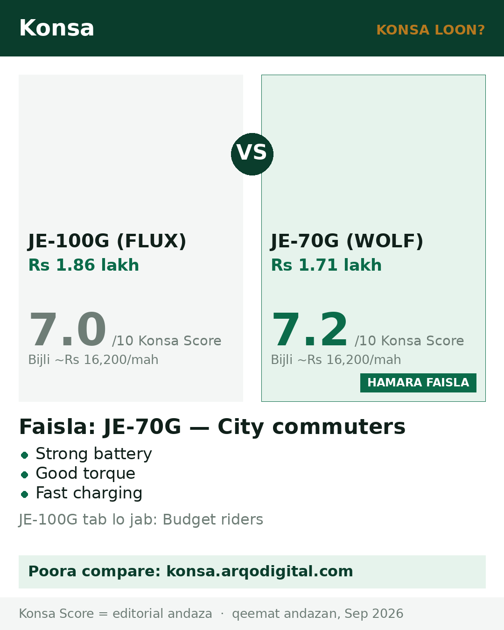Tap the 7.0 Konsa Score
Screen dimensions: 504x630
(68, 330)
